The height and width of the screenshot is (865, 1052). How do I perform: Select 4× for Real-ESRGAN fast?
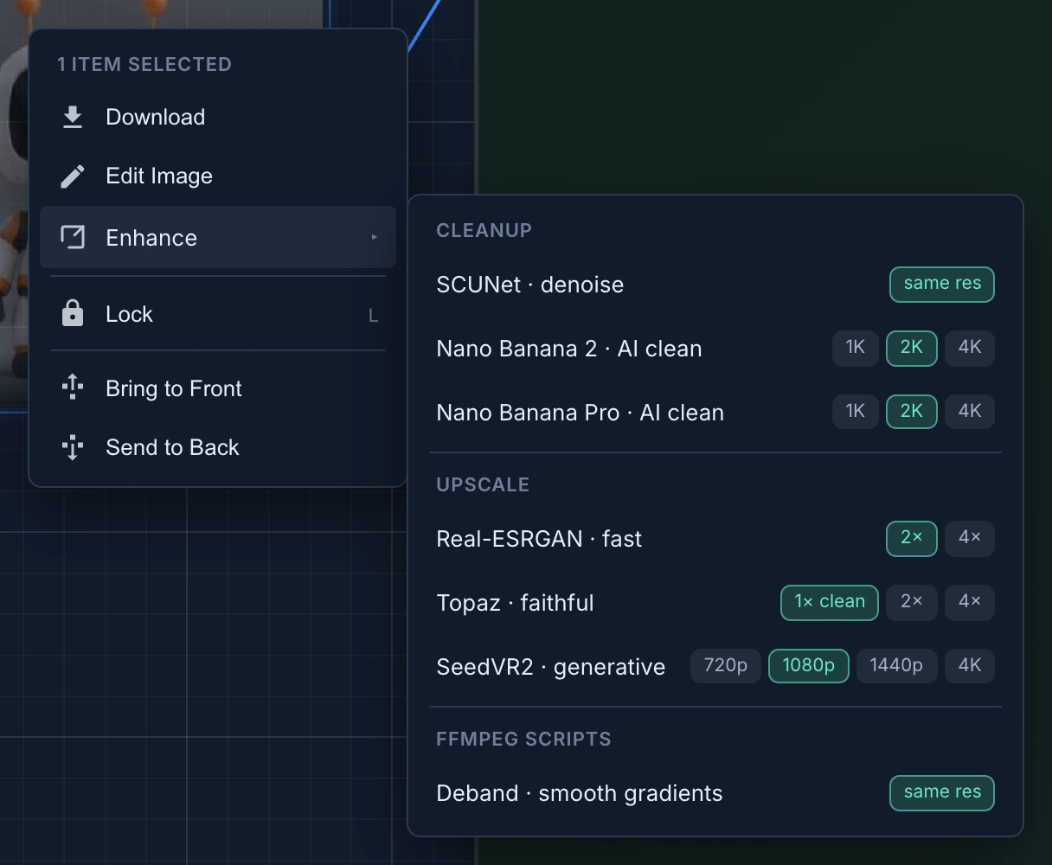tap(970, 538)
